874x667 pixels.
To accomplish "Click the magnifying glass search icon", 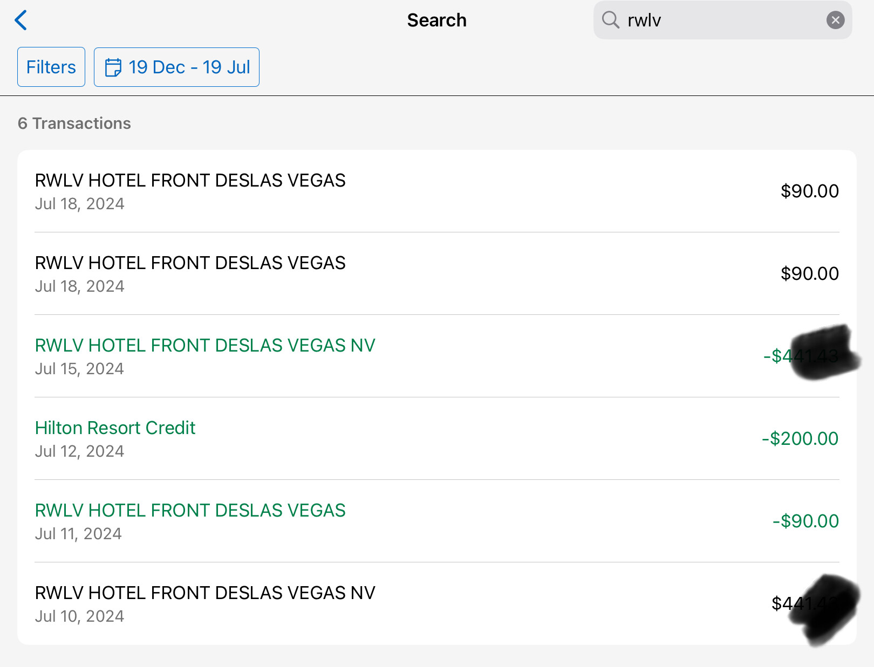I will point(610,20).
